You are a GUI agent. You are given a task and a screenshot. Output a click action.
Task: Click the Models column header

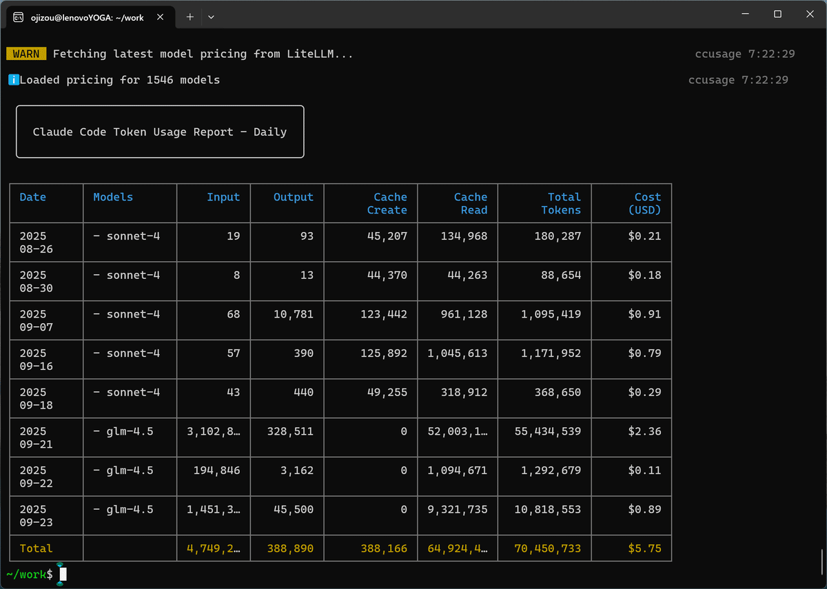pyautogui.click(x=113, y=197)
